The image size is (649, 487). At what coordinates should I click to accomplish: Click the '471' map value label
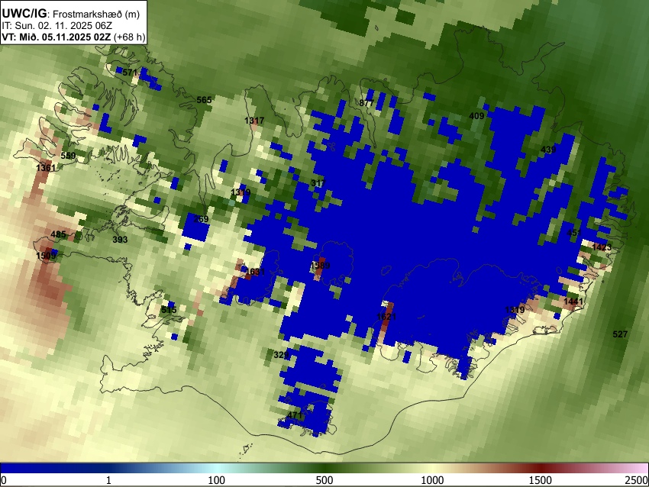tap(294, 415)
